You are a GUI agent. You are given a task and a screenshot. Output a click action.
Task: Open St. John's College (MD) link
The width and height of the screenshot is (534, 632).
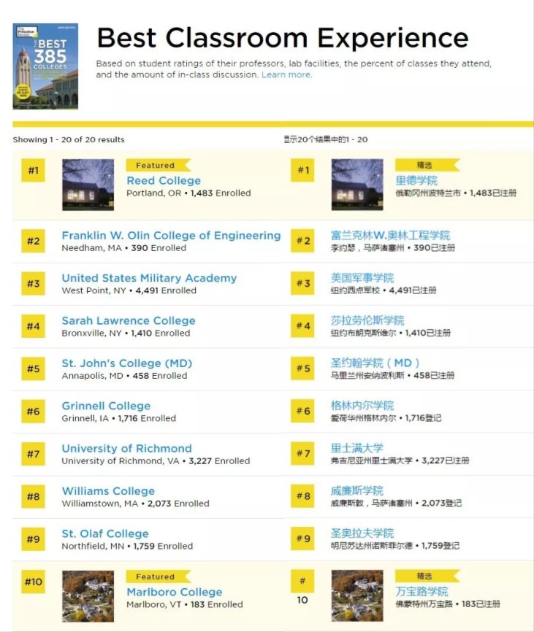pyautogui.click(x=126, y=363)
